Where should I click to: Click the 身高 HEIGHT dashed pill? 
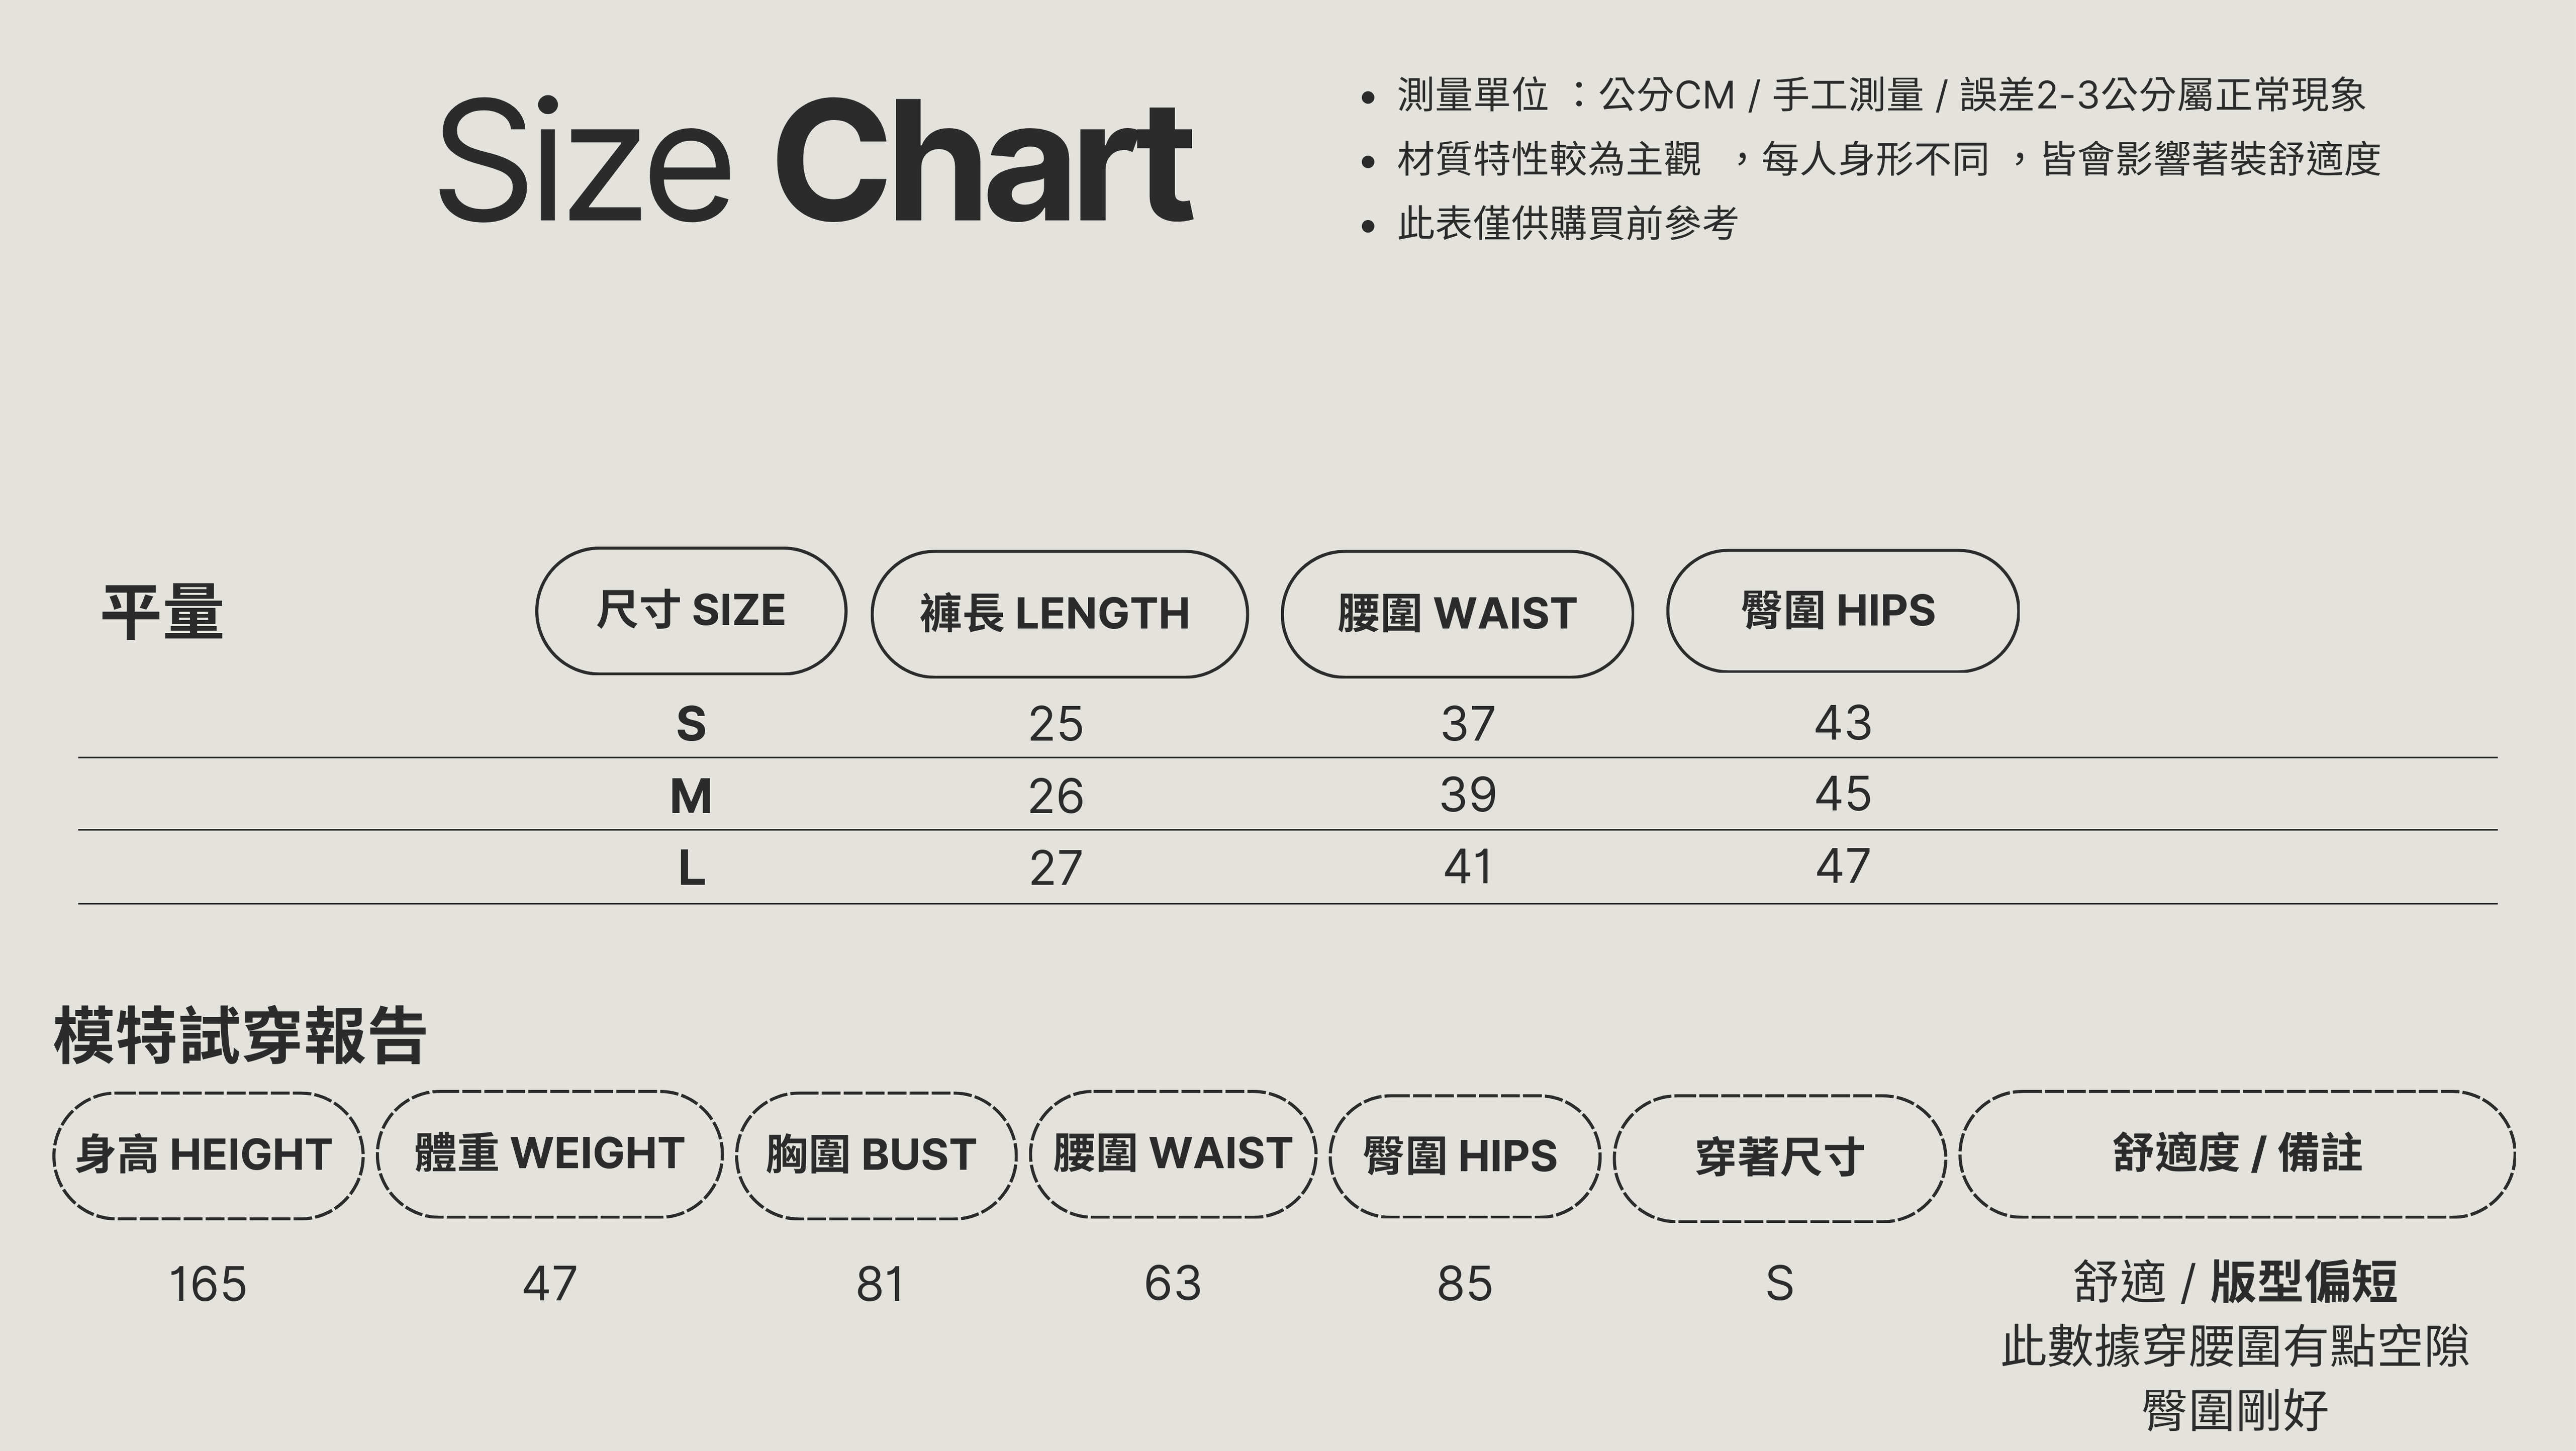coord(208,1155)
